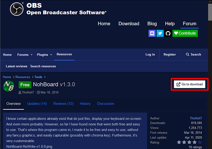Click Home in the forum navigation bar
Viewport: 212px width, 149px height.
click(x=7, y=55)
